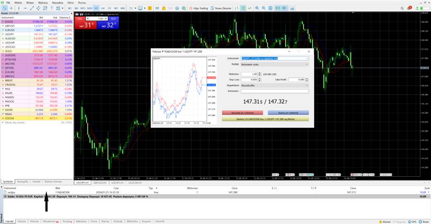431x224 pixels.
Task: Tile chart windows grid icon
Action: tap(270, 8)
